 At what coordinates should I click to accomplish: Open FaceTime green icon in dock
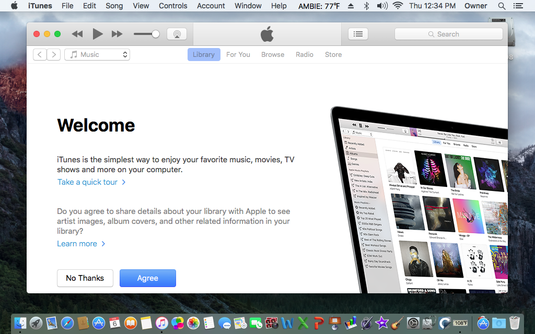pos(256,323)
